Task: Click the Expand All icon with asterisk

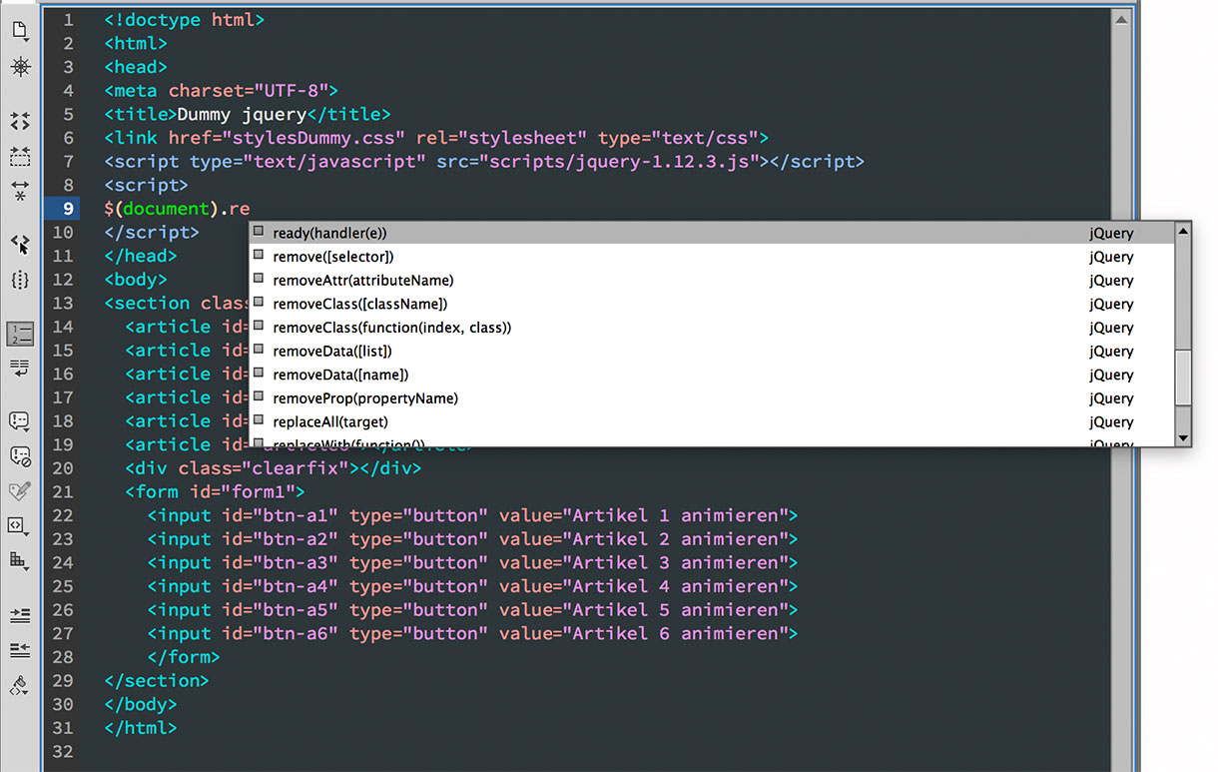Action: 20,191
